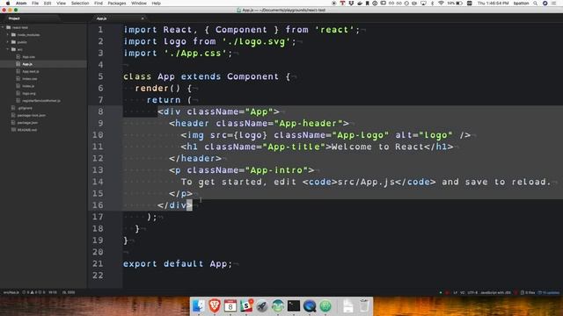Select the node_modules folder icon
Viewport: 563px width, 316px height.
[x=14, y=35]
